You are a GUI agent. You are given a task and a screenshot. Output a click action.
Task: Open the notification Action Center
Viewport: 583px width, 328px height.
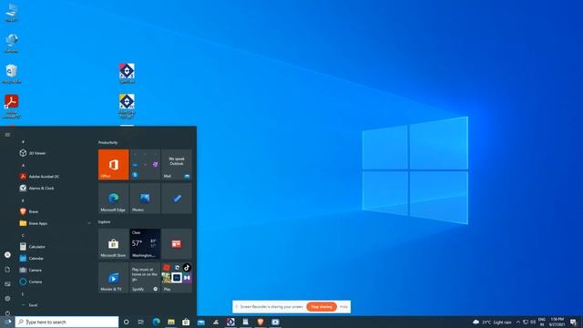(573, 322)
